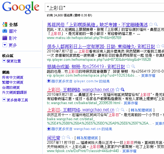Screen dimensions: 164x154
Task: Open 圖片 image search
Action: point(13,31)
